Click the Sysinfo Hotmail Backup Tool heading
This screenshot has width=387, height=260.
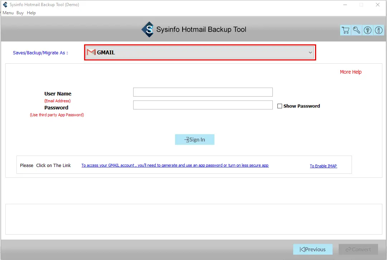201,30
